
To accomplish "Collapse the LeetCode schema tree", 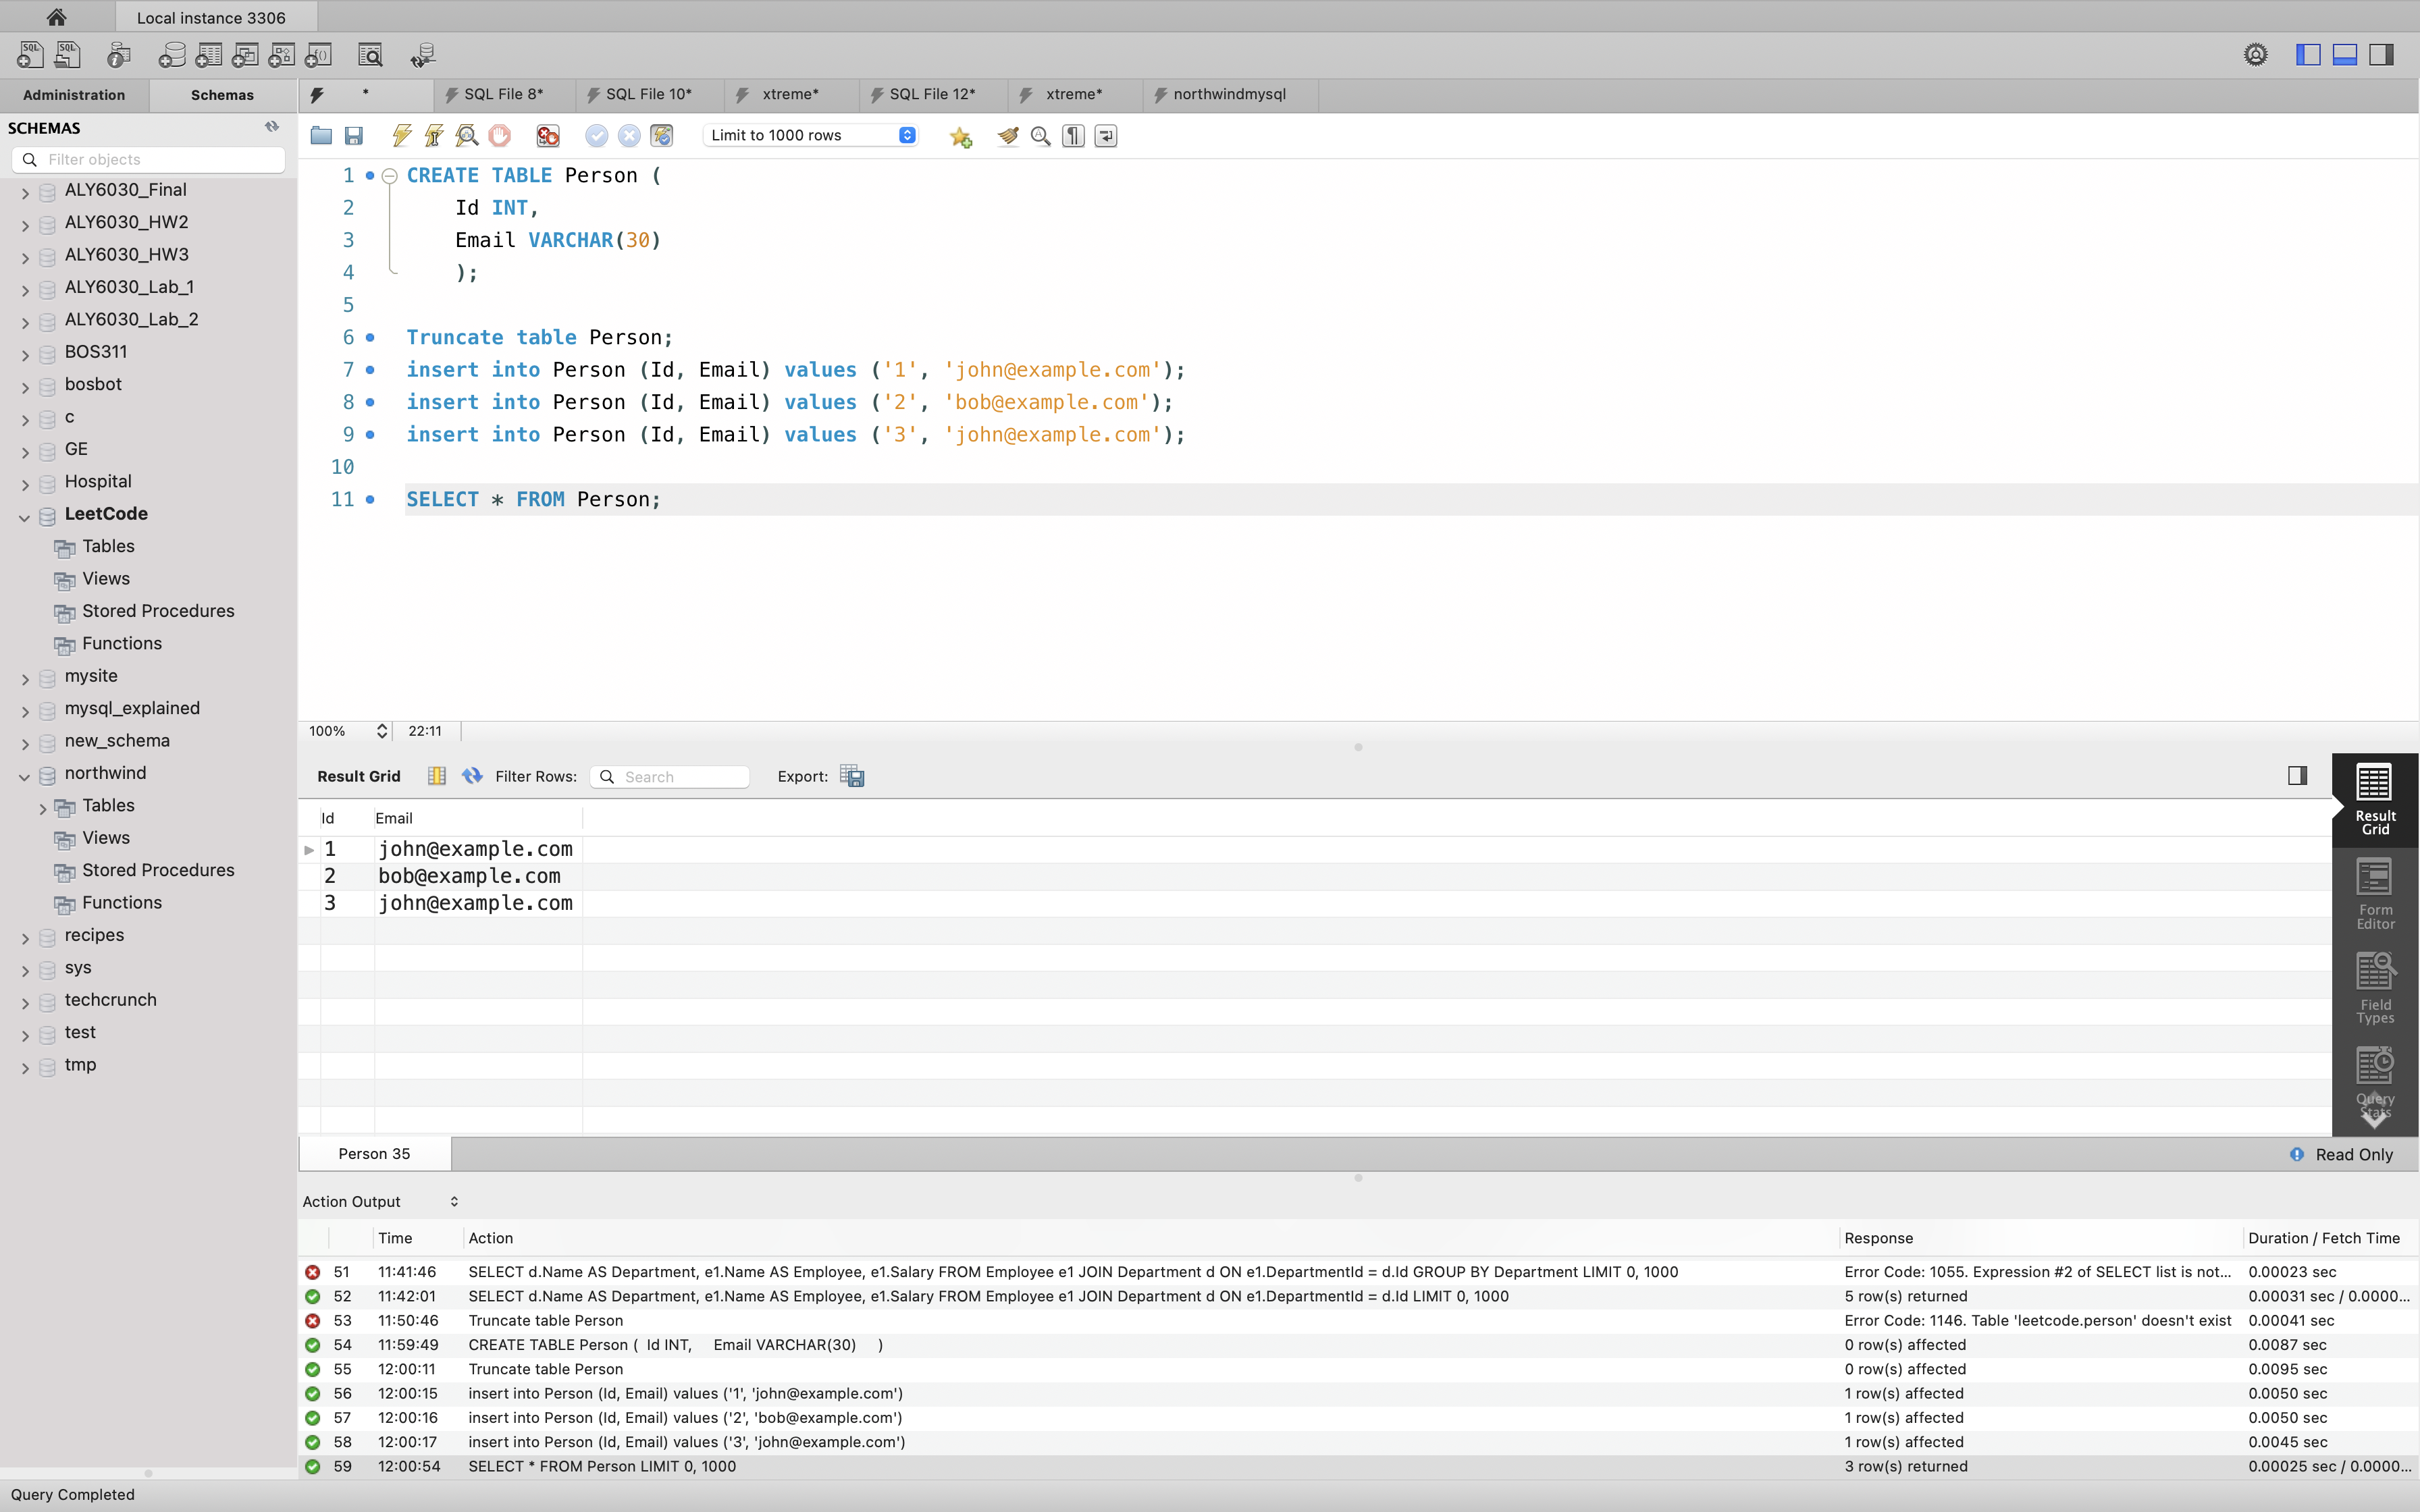I will 24,516.
